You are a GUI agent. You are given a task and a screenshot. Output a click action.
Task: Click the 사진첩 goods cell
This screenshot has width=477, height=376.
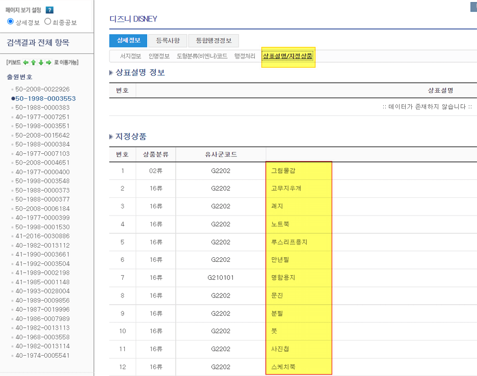[280, 349]
